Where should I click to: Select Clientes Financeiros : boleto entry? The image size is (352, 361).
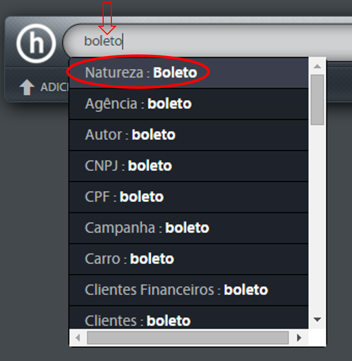coord(189,290)
